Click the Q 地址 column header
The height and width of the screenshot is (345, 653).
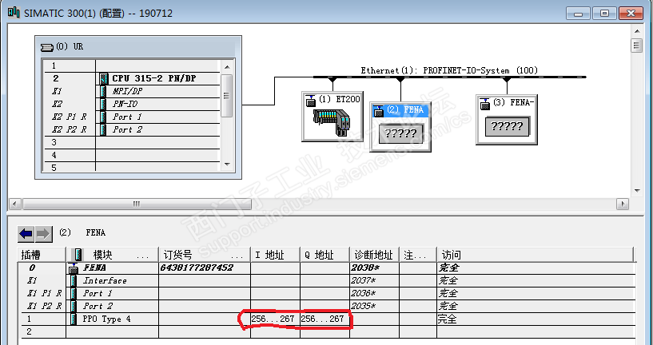[325, 255]
